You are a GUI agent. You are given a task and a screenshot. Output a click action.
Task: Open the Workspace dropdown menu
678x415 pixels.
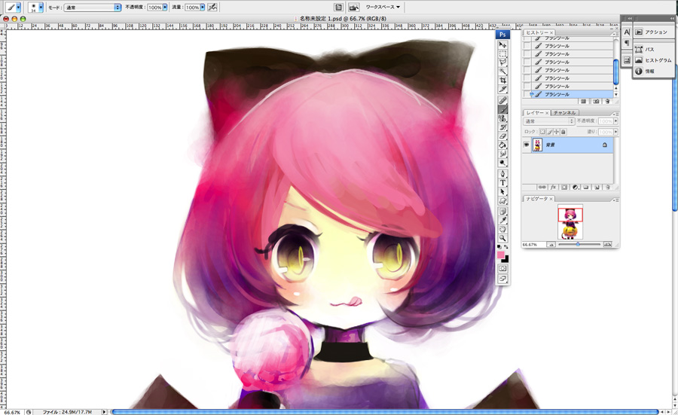[x=383, y=7]
